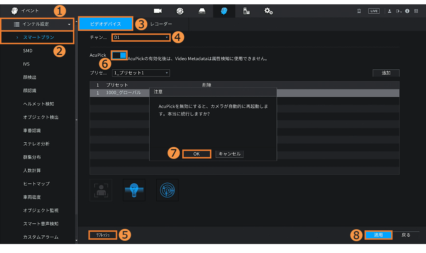Click キャンセル in the warning dialog

[x=230, y=154]
